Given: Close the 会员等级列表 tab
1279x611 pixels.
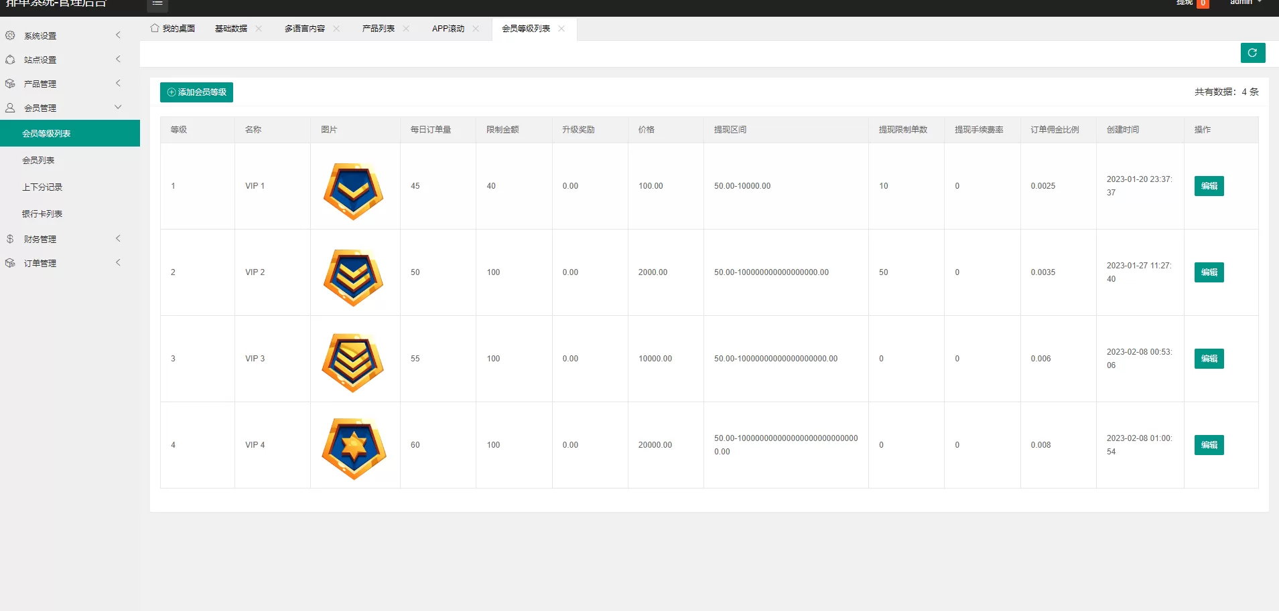Looking at the screenshot, I should (x=561, y=29).
